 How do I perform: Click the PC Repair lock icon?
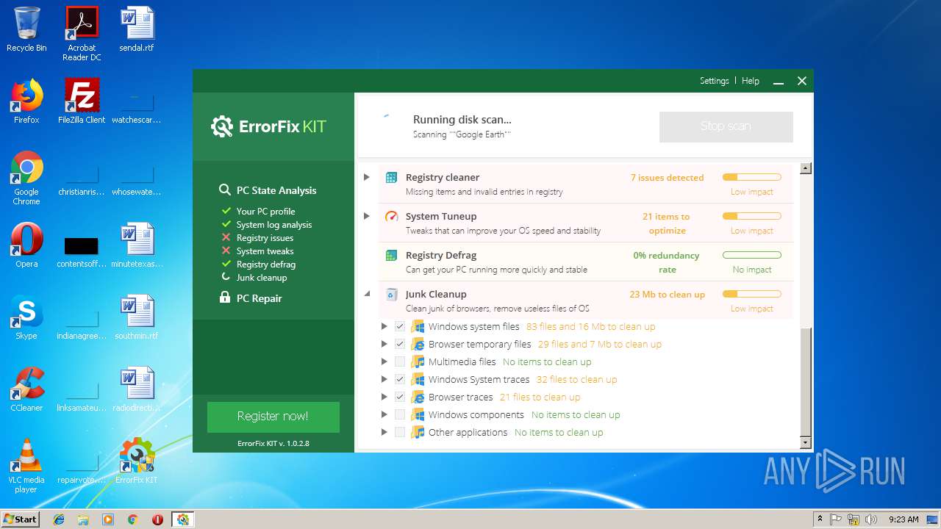pyautogui.click(x=225, y=298)
